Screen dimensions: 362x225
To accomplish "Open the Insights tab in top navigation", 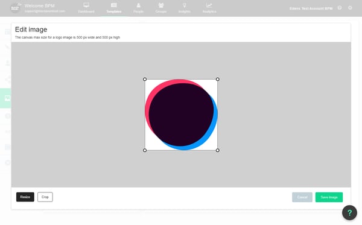I will click(185, 8).
